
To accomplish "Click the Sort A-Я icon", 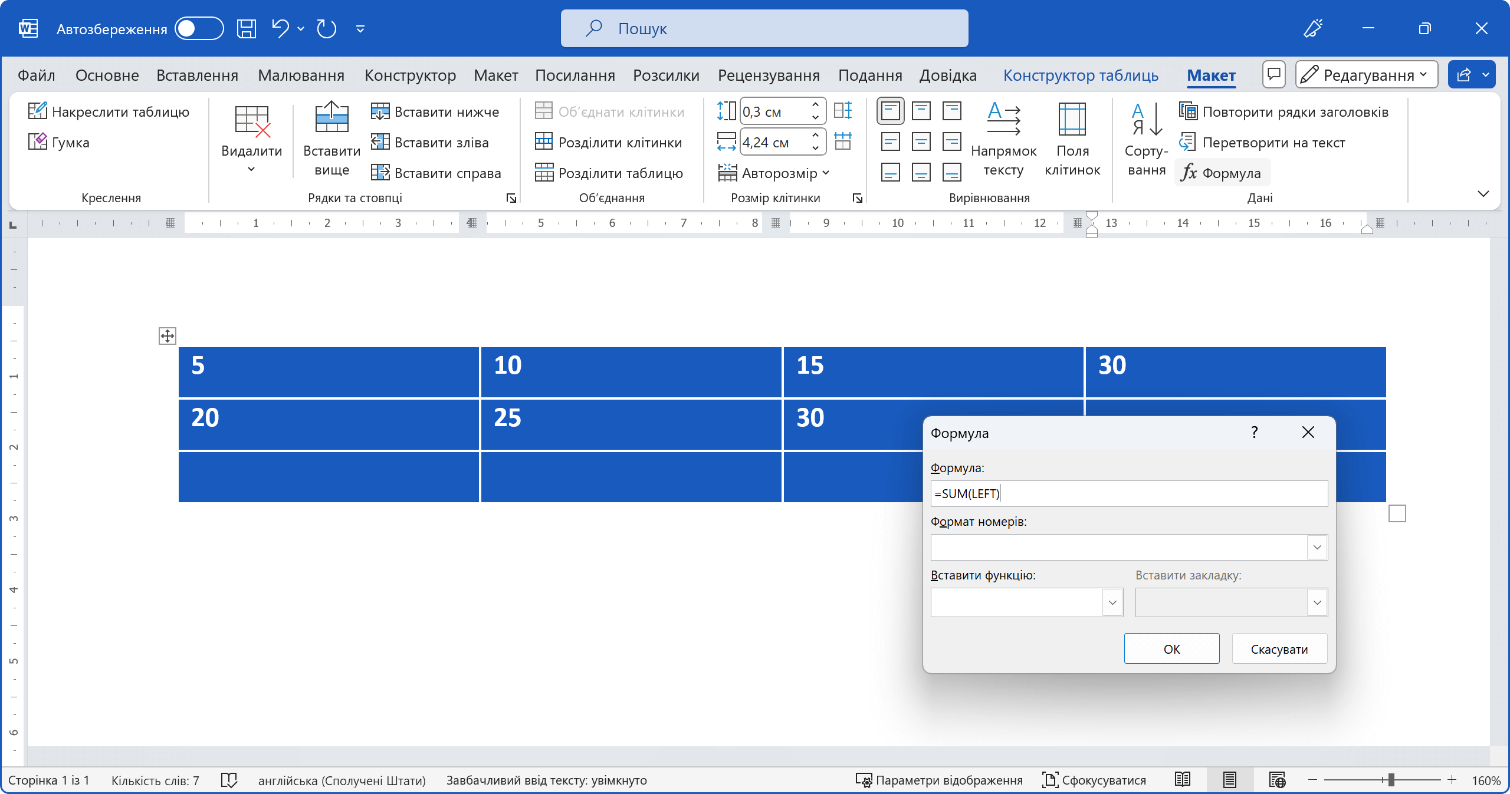I will coord(1146,120).
